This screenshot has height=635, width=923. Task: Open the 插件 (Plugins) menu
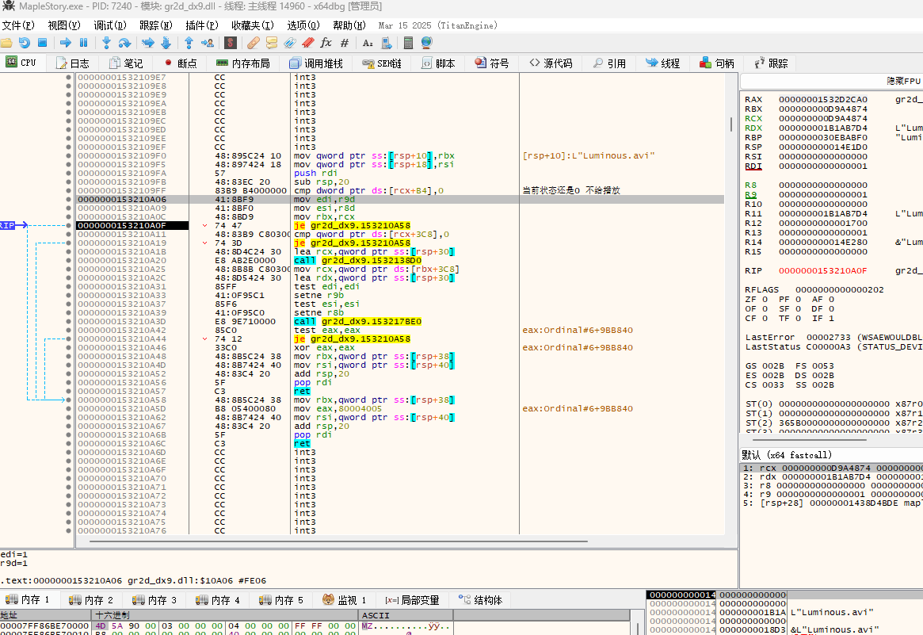[200, 25]
